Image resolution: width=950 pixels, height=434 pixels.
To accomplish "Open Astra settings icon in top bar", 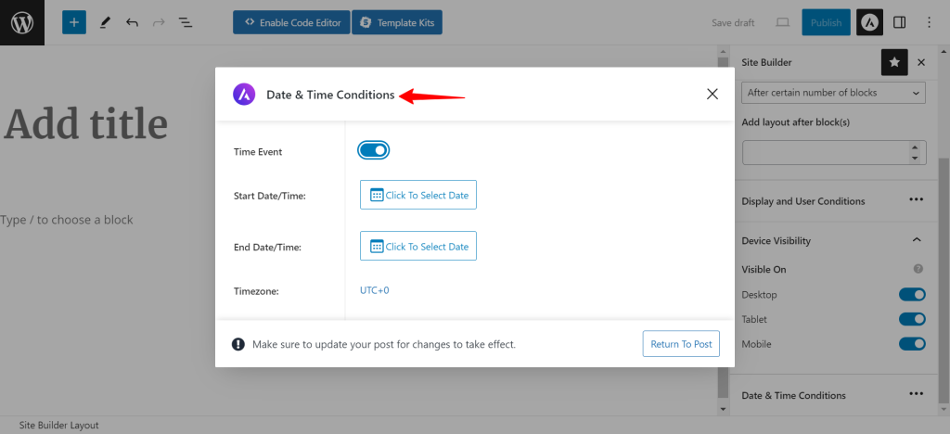I will pyautogui.click(x=869, y=22).
